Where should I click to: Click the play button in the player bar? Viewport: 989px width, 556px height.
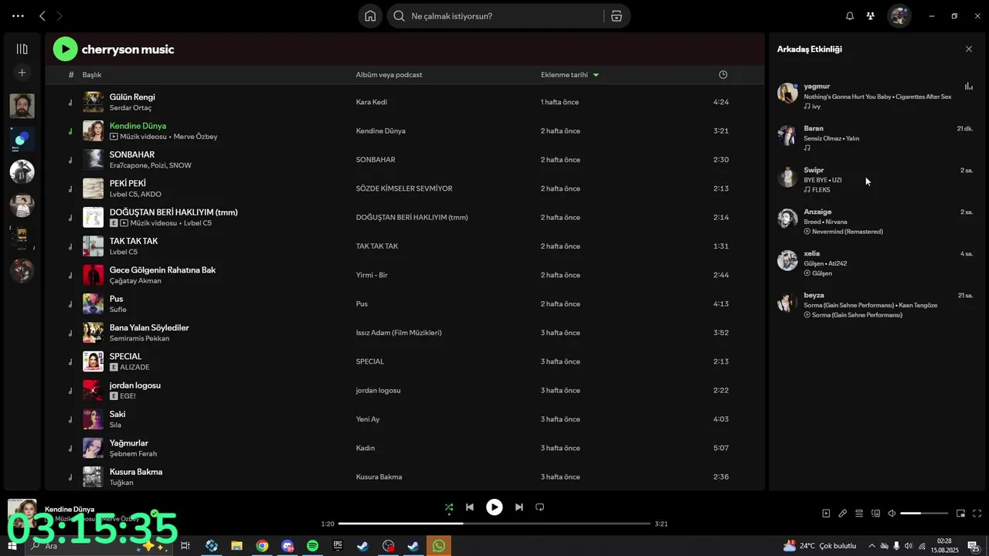point(494,507)
